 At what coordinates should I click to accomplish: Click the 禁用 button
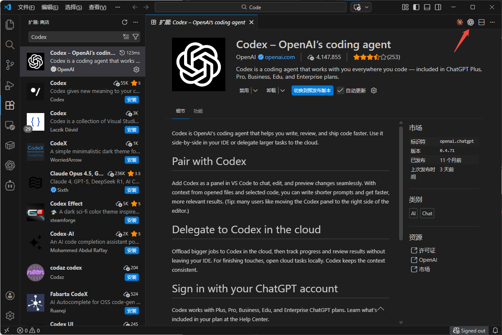(x=244, y=90)
